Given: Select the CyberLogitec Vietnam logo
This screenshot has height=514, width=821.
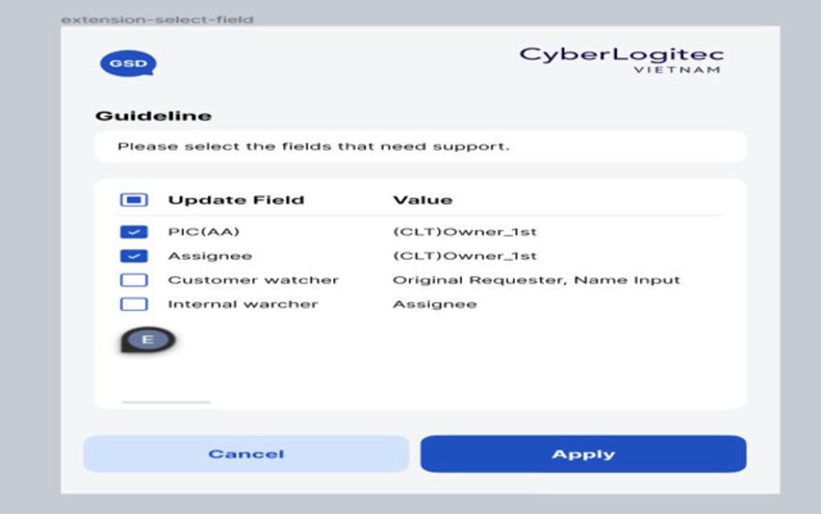Looking at the screenshot, I should pos(622,61).
